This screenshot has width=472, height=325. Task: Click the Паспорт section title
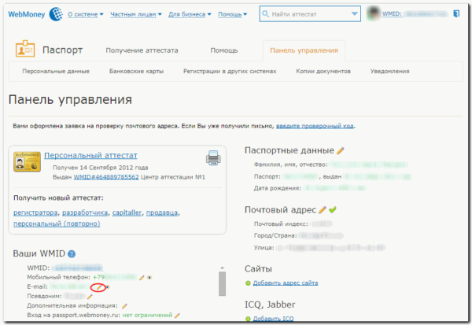pos(62,50)
